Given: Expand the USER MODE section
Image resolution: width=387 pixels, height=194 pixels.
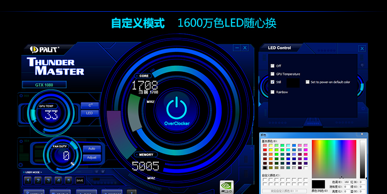Looking at the screenshot, I should [33, 172].
